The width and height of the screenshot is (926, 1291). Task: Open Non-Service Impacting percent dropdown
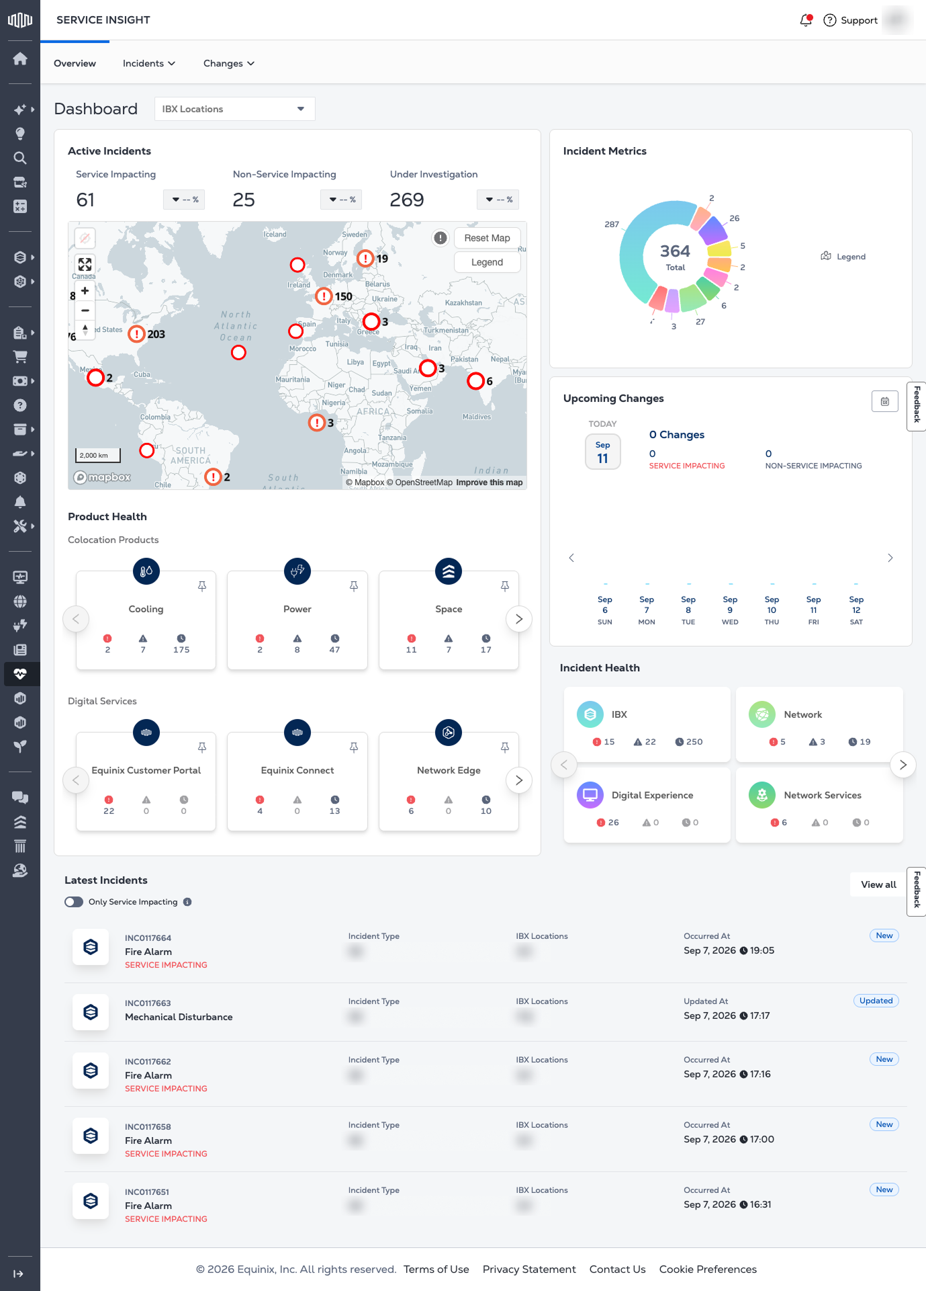point(341,200)
